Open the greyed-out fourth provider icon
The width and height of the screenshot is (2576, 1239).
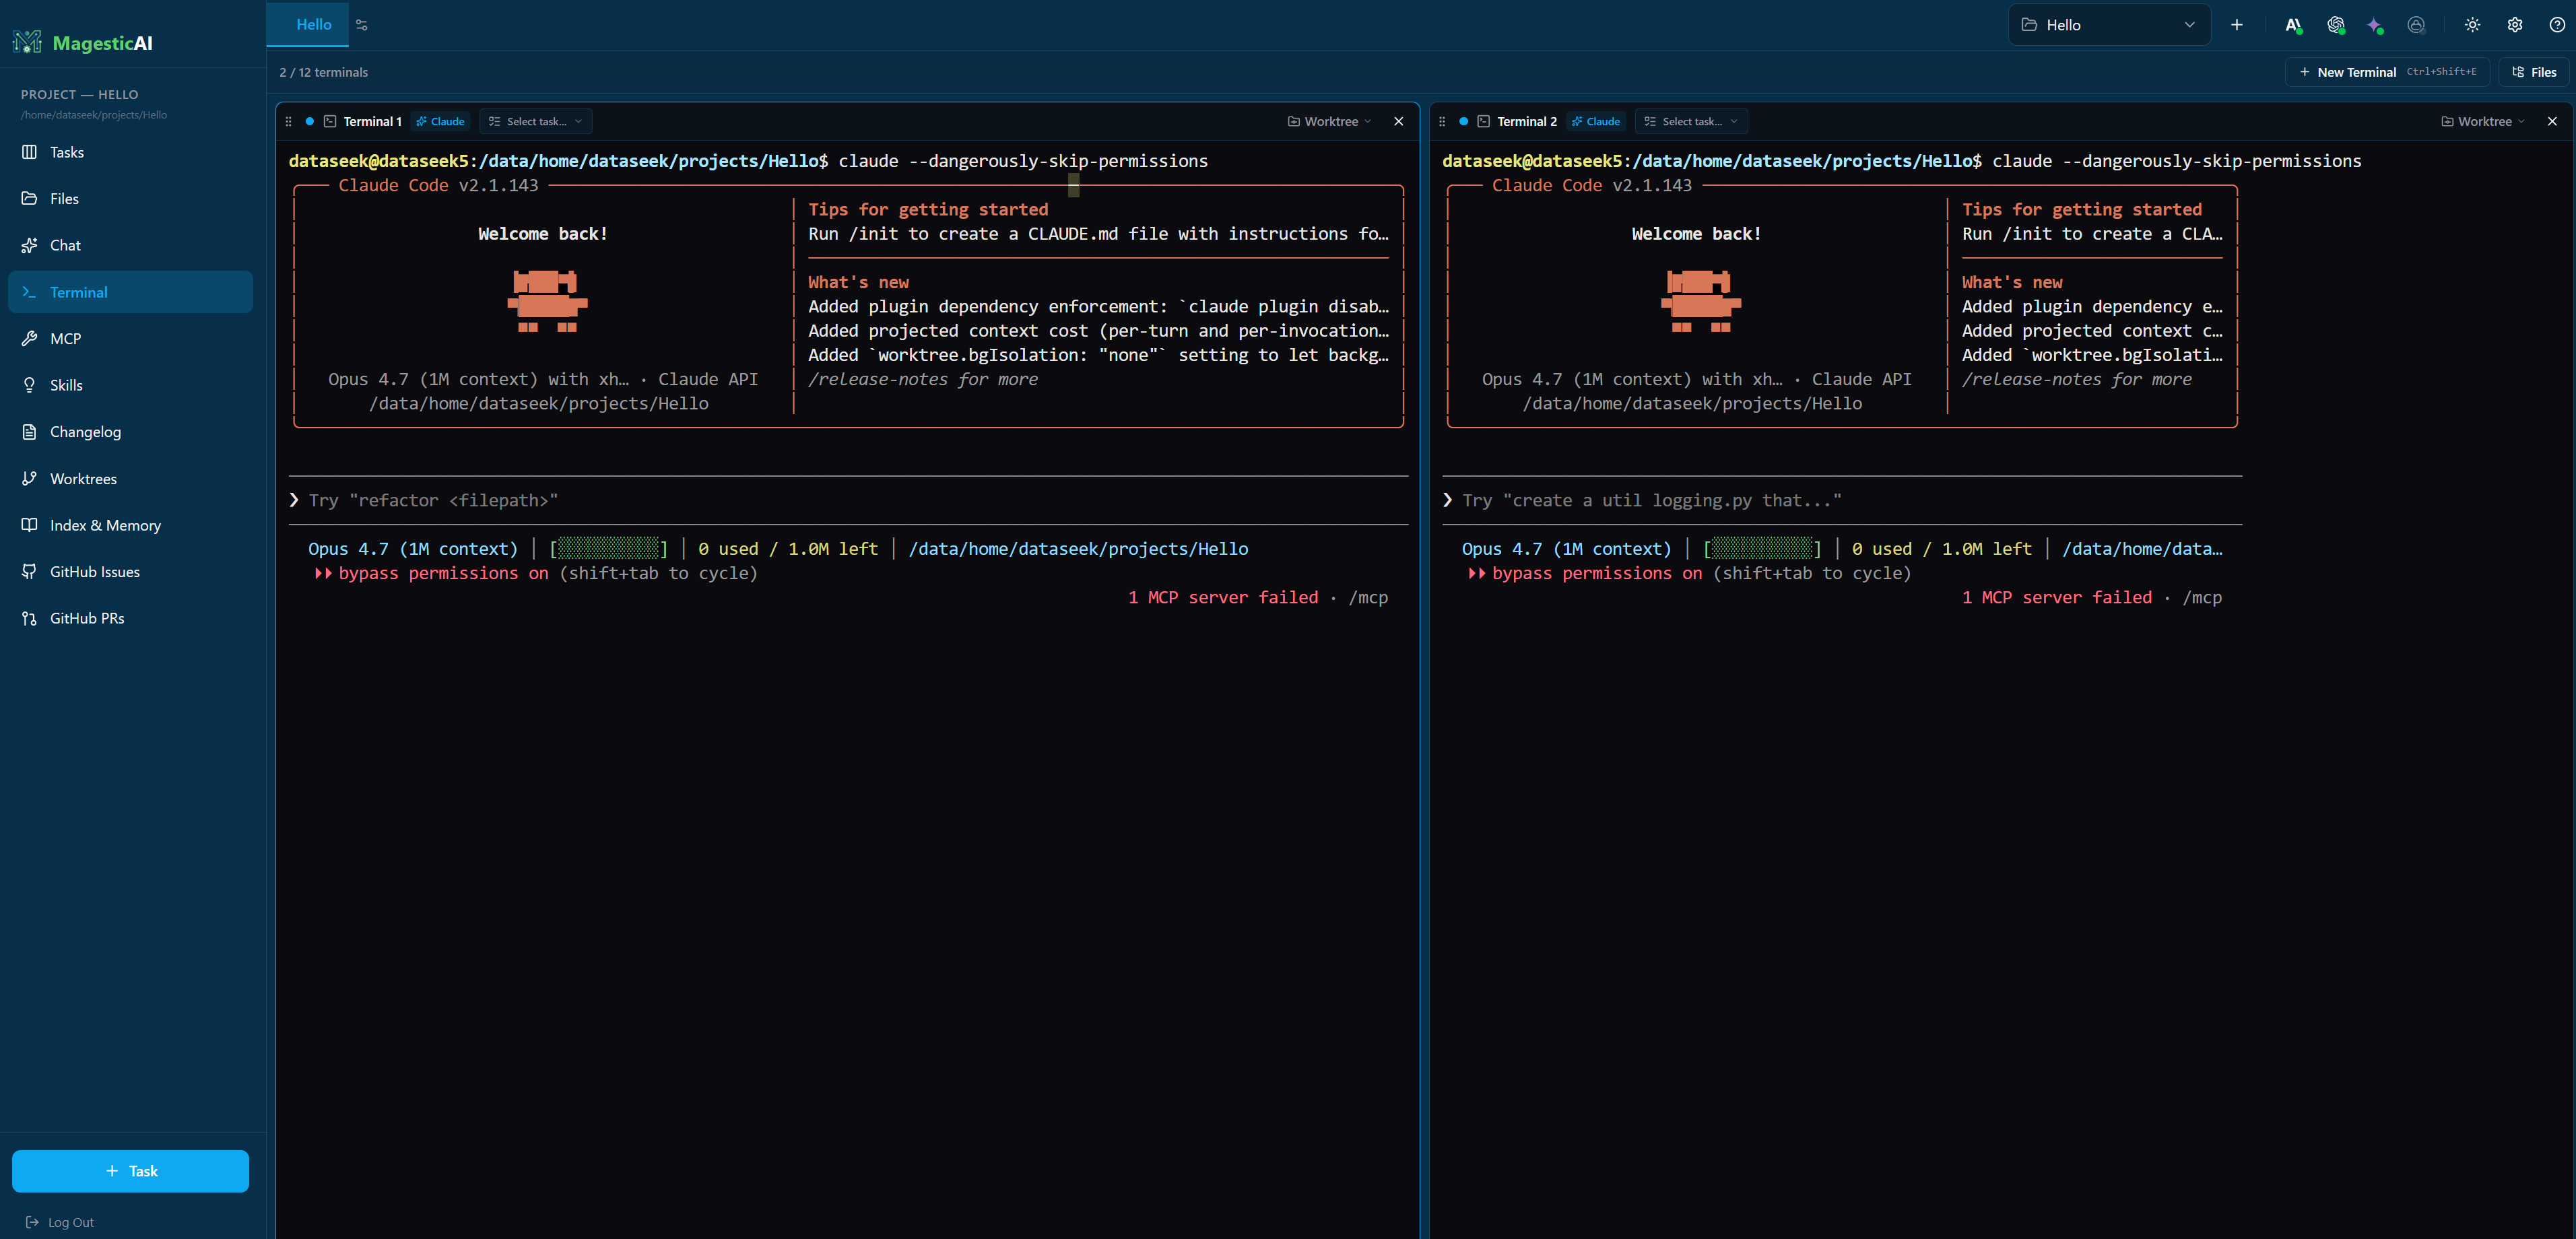click(x=2416, y=25)
